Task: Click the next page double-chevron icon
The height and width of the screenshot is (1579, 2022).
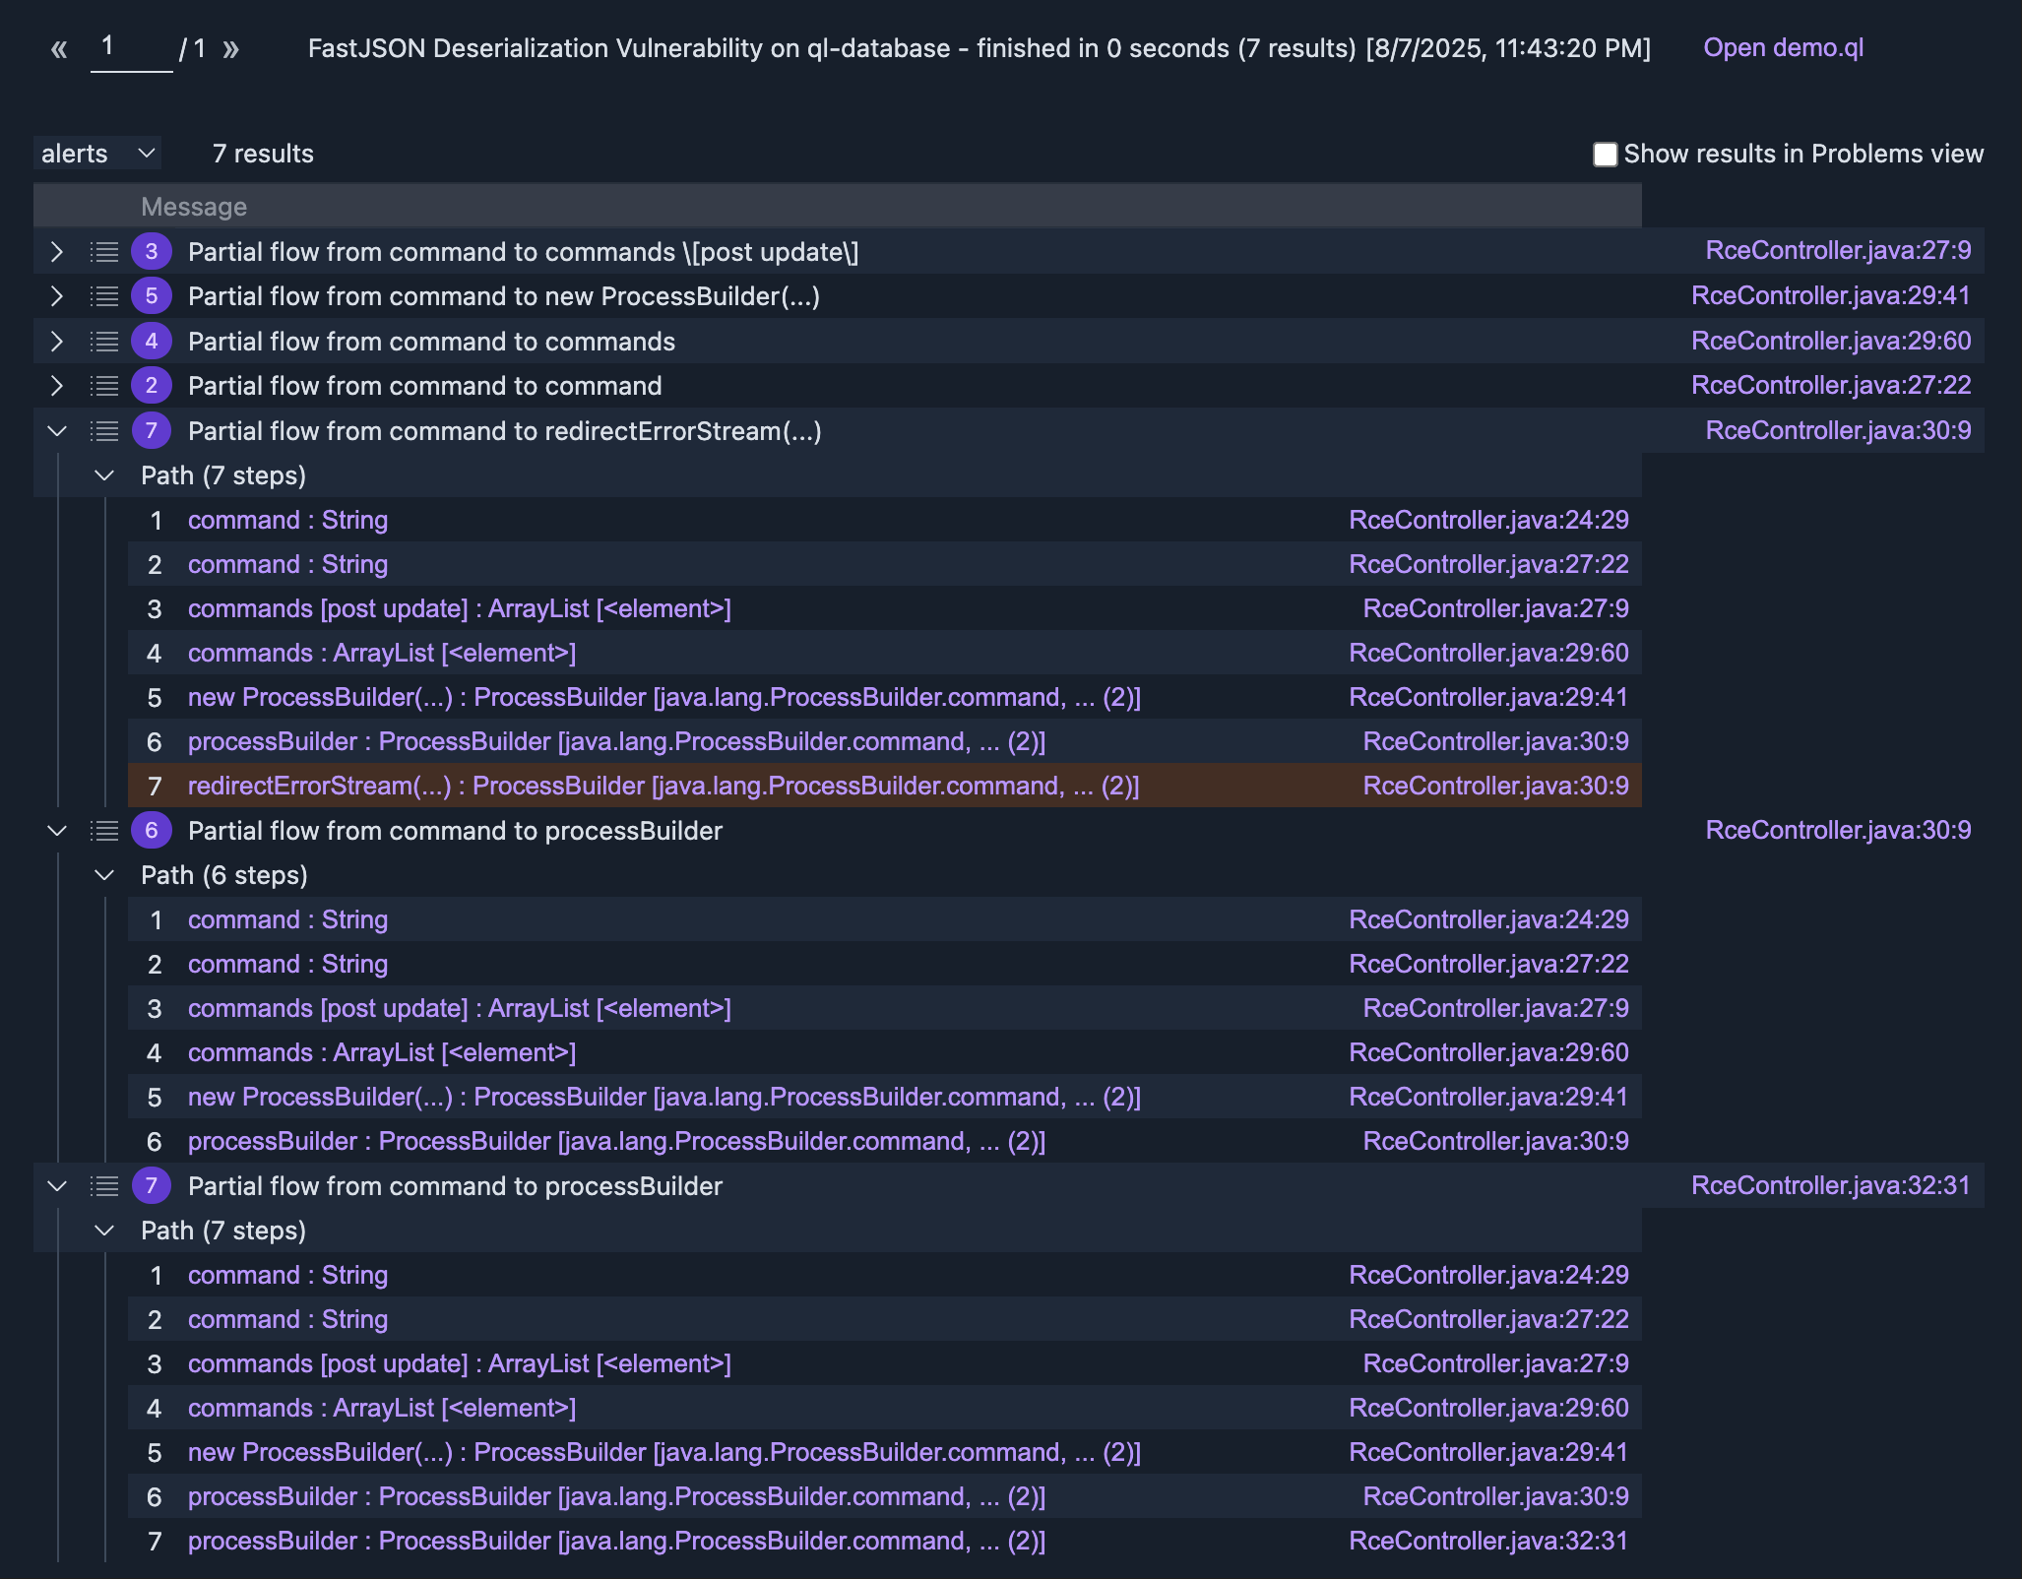Action: point(230,49)
